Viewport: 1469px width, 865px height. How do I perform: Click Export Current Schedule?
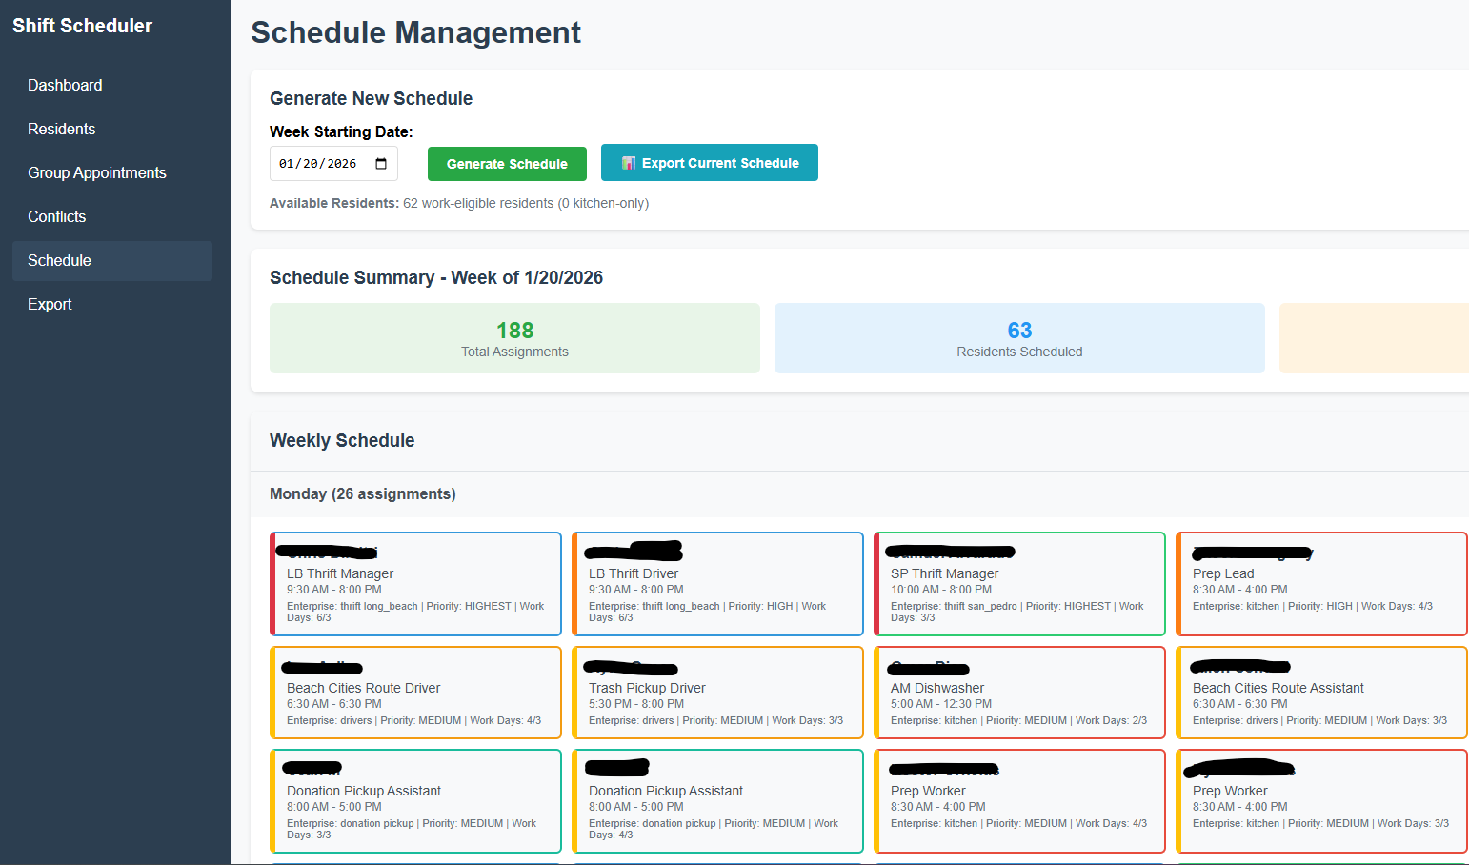click(x=710, y=162)
